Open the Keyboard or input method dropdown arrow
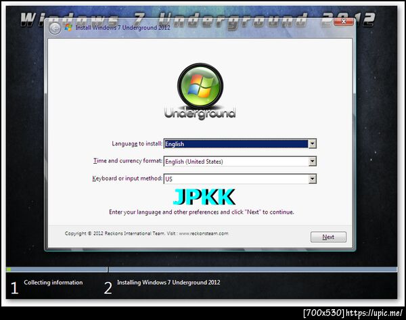The width and height of the screenshot is (406, 320). pyautogui.click(x=312, y=179)
